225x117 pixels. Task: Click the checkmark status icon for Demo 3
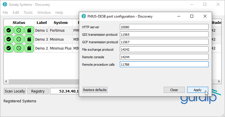(x=9, y=39)
